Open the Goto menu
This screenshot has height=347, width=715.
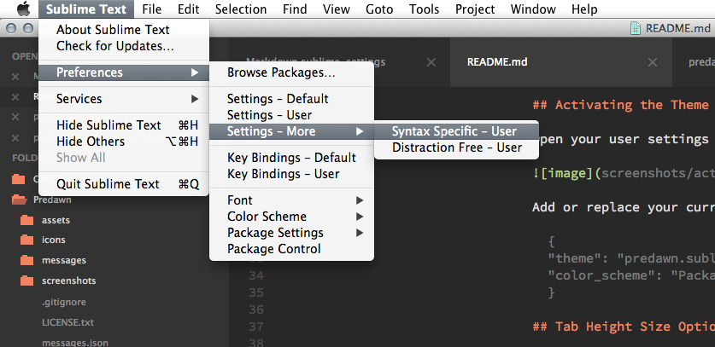(x=379, y=9)
